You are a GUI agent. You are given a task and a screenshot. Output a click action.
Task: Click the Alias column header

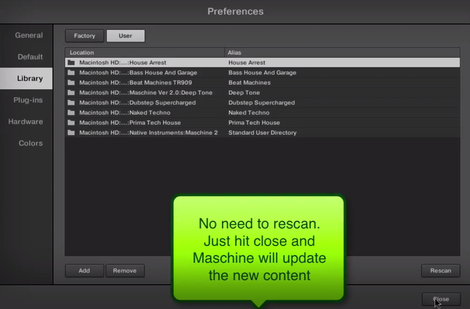343,52
